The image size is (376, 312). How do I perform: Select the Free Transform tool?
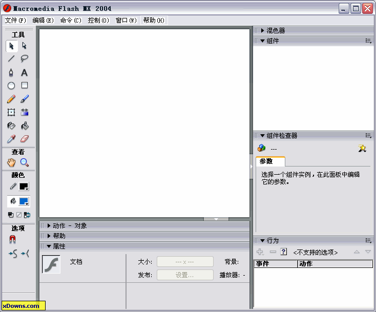[11, 112]
